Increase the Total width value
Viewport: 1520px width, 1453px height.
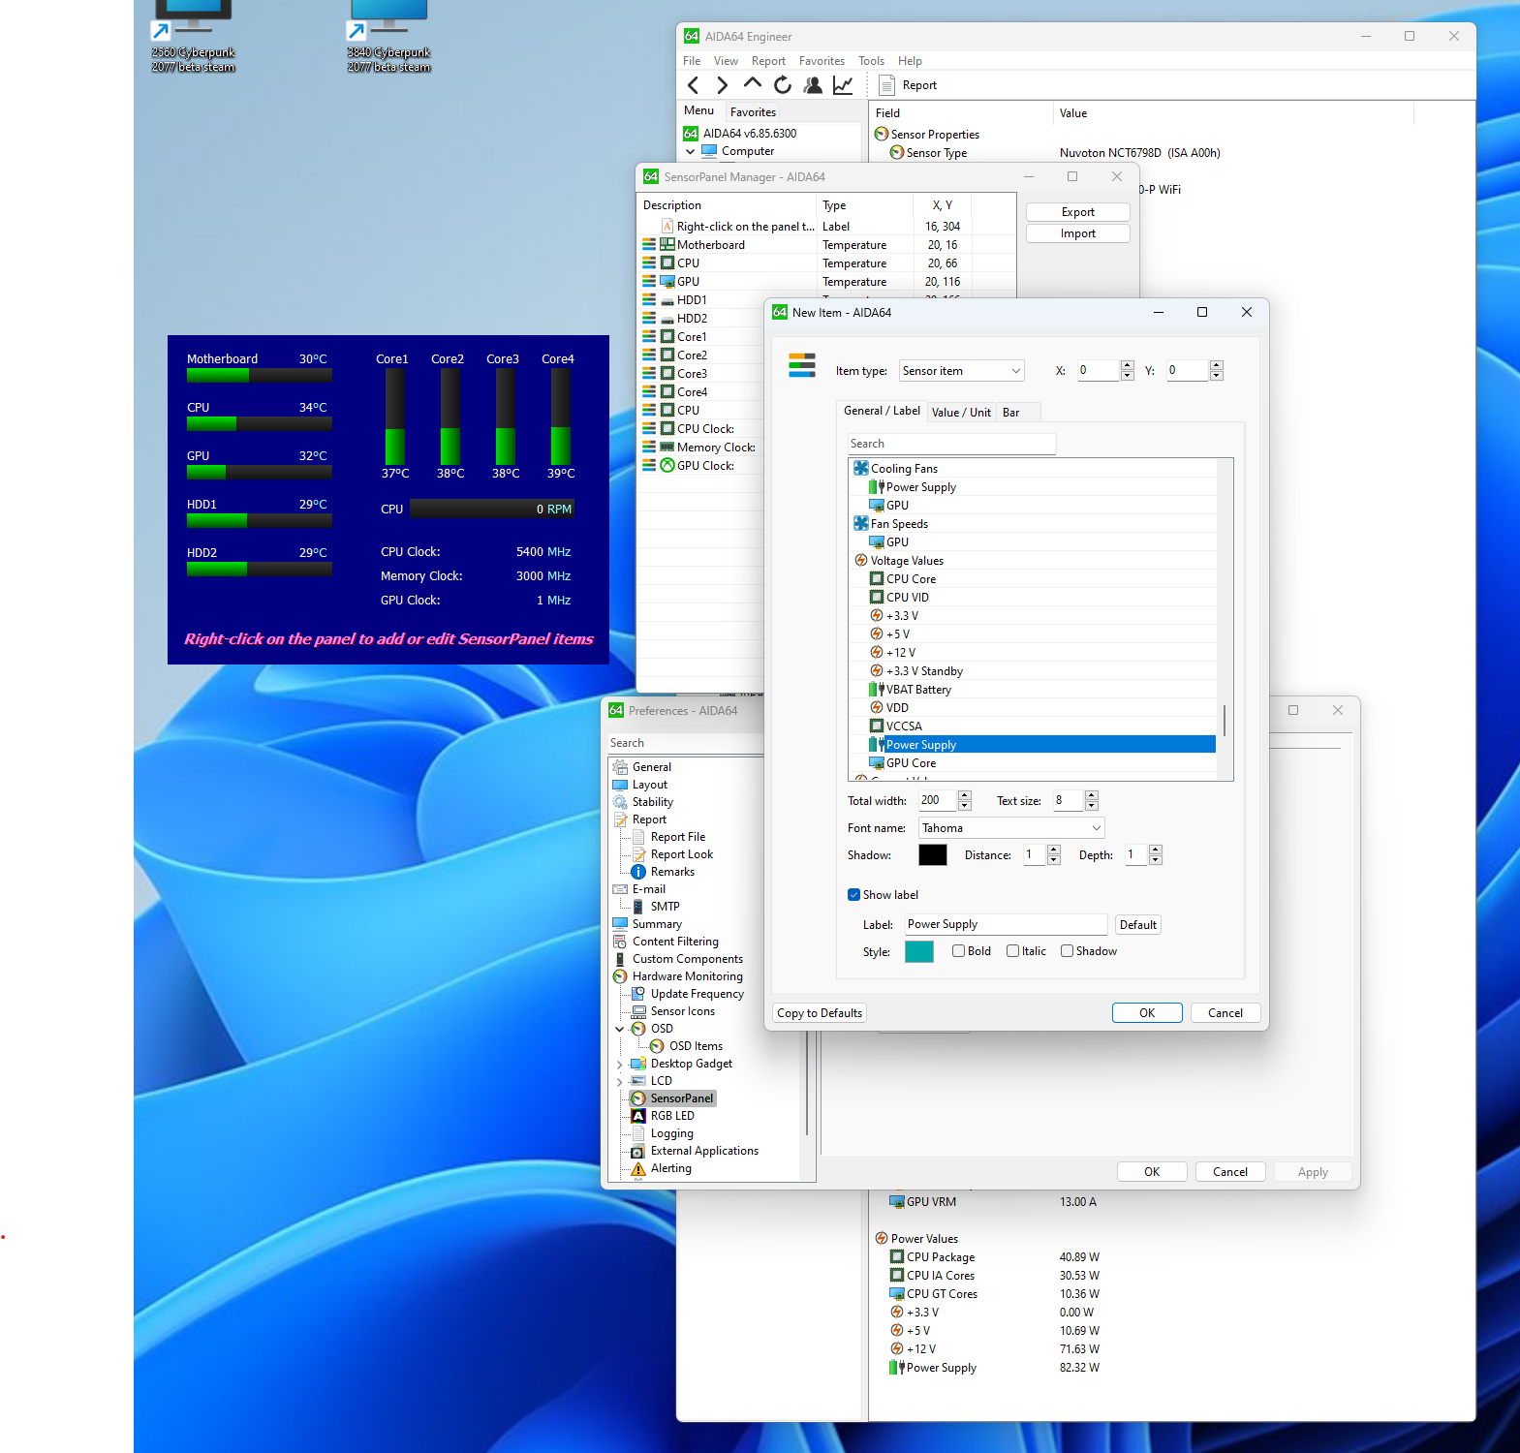coord(964,795)
